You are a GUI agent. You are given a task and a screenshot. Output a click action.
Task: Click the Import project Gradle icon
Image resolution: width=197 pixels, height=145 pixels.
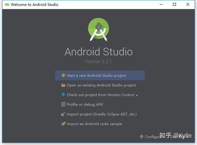click(63, 114)
